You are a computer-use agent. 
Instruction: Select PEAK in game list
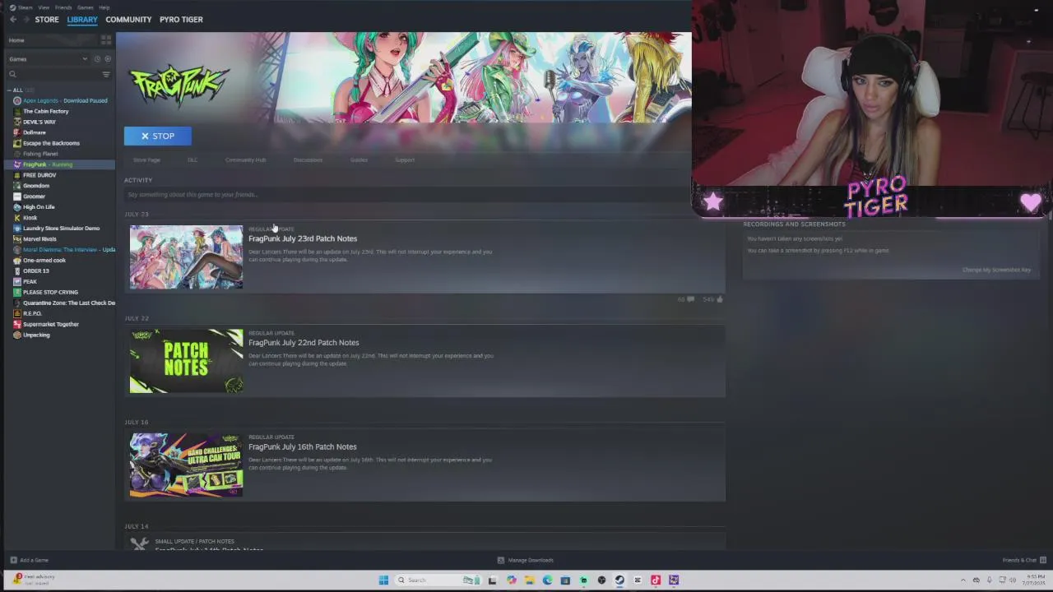coord(30,282)
